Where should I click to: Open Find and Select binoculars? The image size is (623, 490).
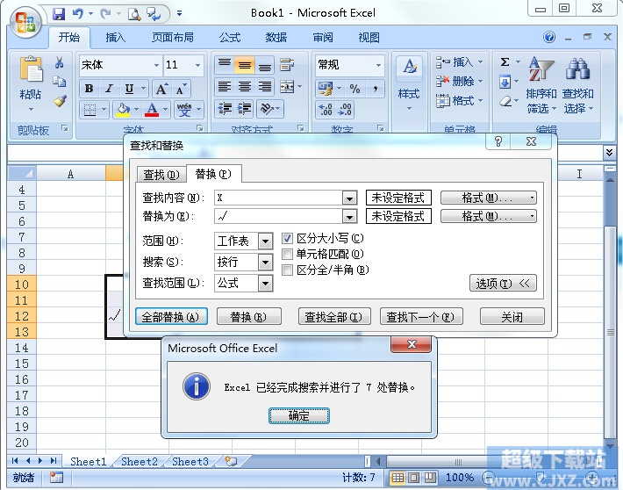pos(577,68)
